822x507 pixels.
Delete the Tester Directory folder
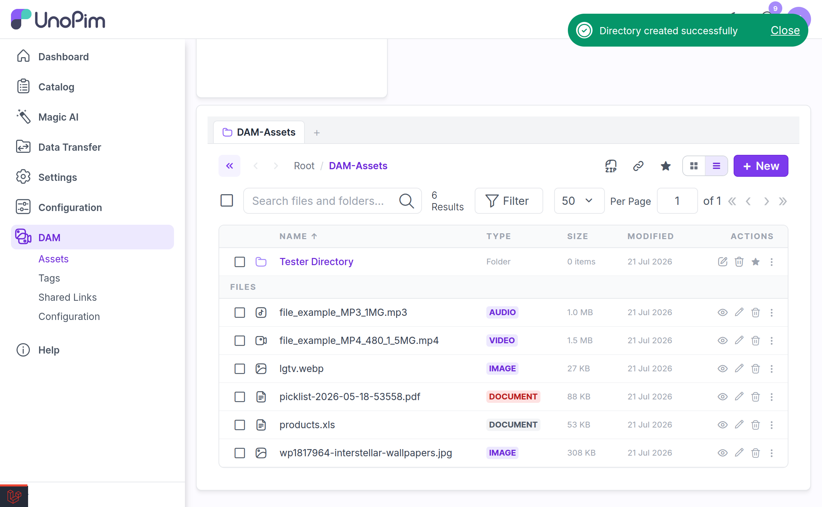pos(739,262)
